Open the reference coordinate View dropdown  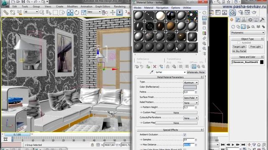[94, 12]
